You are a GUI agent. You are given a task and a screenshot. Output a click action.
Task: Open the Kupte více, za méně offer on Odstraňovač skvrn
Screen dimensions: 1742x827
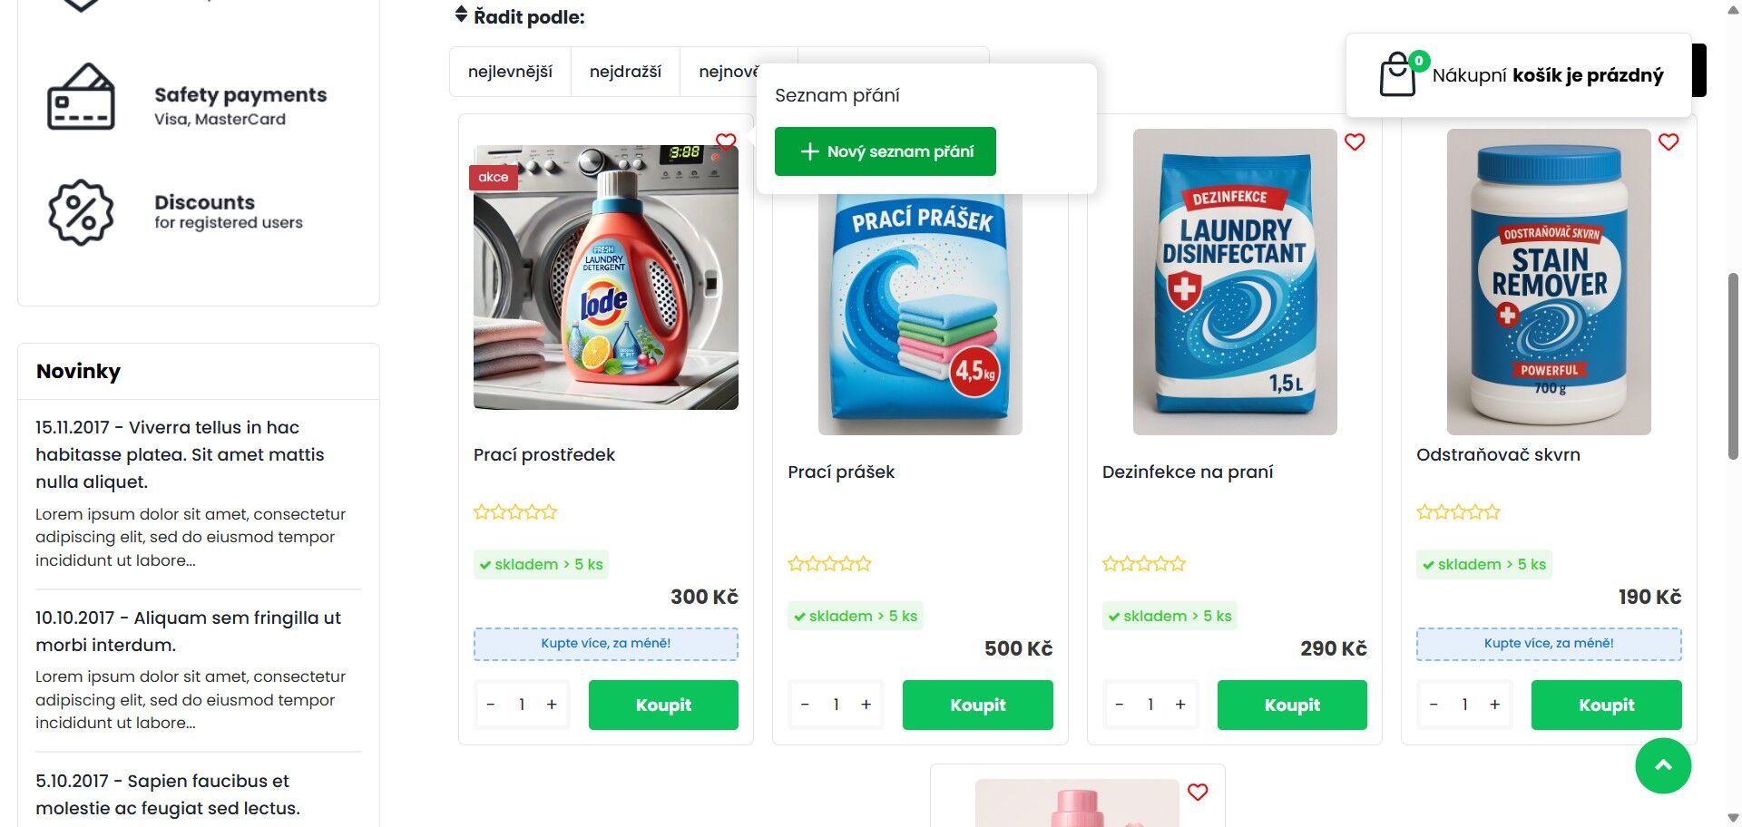1549,644
